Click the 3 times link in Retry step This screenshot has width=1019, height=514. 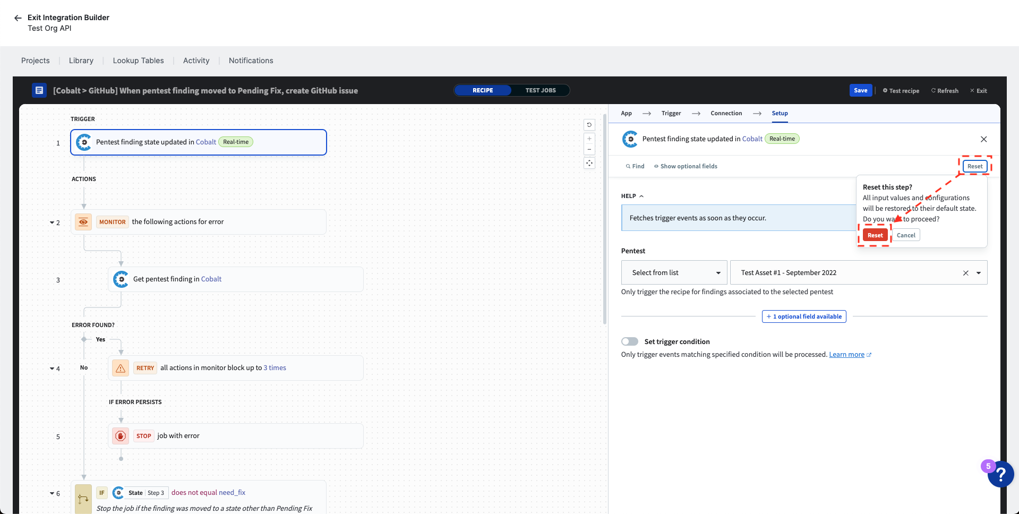(275, 368)
